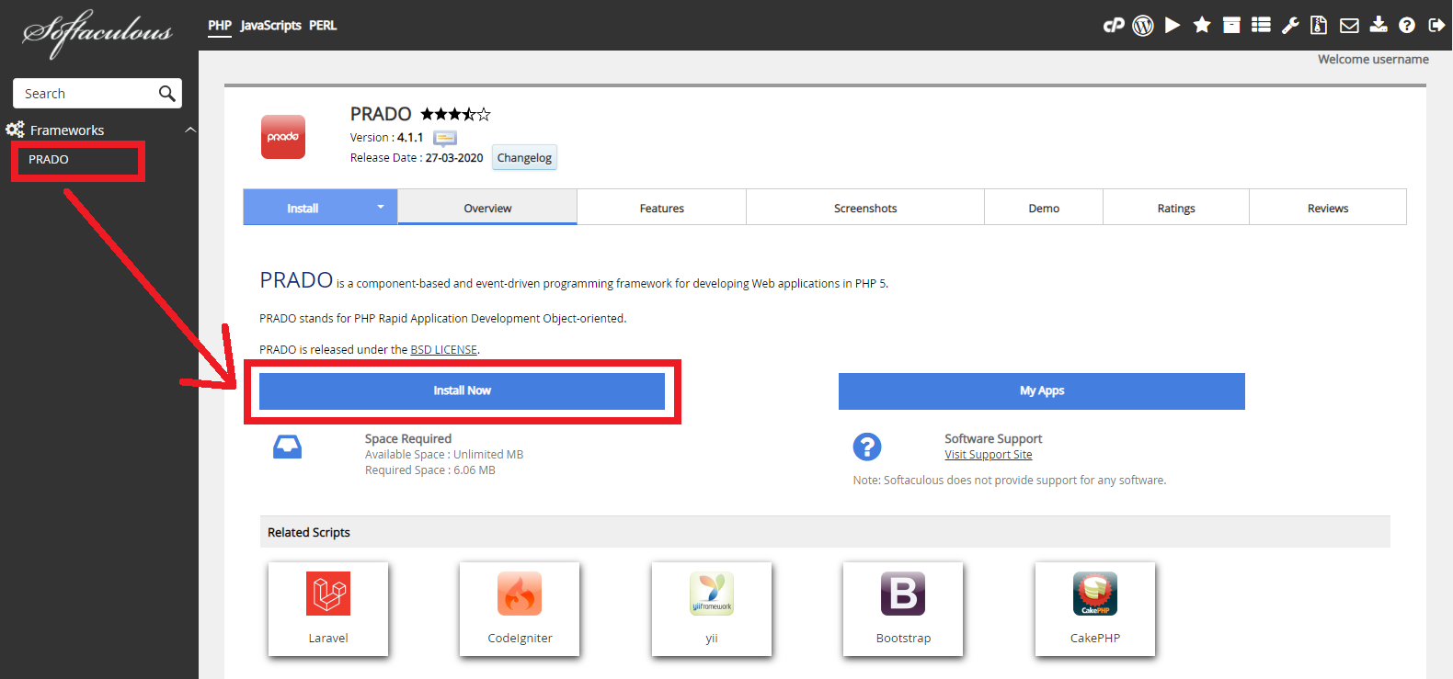
Task: Open script ratings via the star icon
Action: 1202,25
